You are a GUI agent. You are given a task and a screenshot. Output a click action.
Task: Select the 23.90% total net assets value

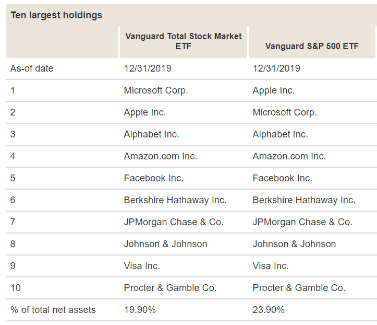click(269, 310)
